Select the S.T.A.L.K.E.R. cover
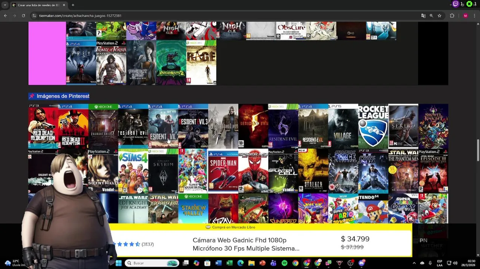Viewport: 480px width, 269px height. [x=313, y=171]
